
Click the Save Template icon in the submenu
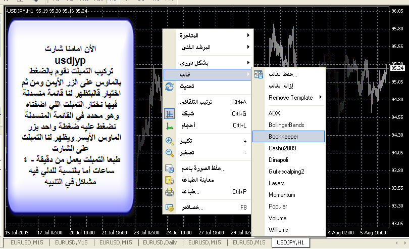pyautogui.click(x=259, y=74)
